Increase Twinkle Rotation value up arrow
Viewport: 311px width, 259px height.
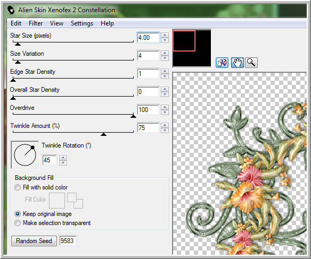63,158
